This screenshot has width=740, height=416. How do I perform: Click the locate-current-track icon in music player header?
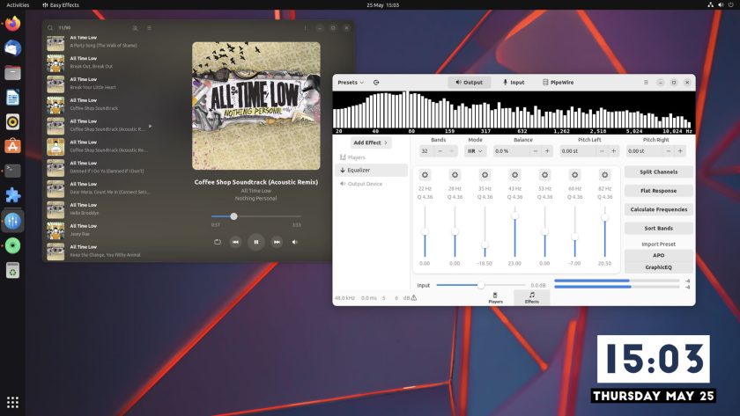coord(135,28)
